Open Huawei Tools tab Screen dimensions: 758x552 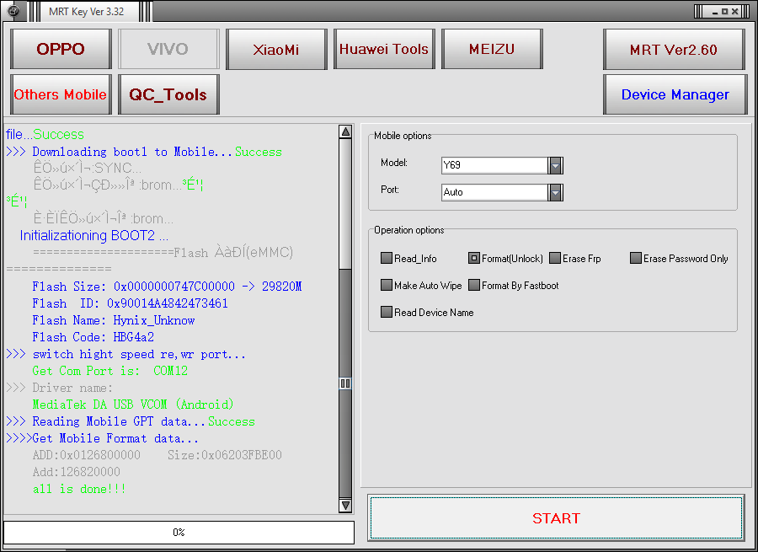[x=384, y=49]
